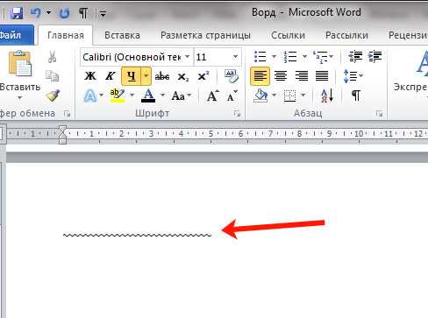Click the wavy underlined line in document
Screen dimensions: 428x318
(137, 235)
